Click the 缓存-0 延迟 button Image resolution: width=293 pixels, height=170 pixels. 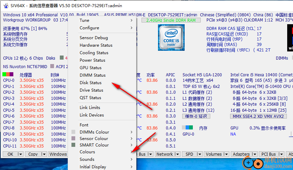[196, 116]
